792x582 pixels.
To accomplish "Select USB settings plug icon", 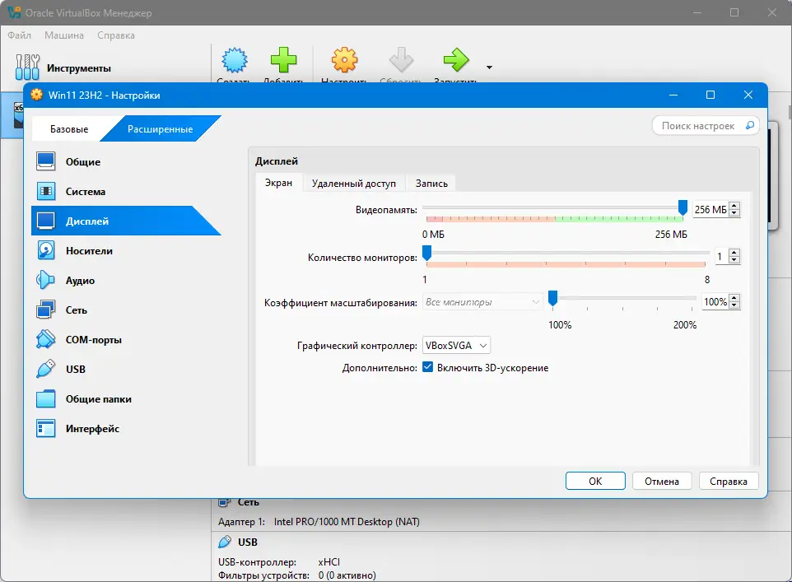I will 46,370.
